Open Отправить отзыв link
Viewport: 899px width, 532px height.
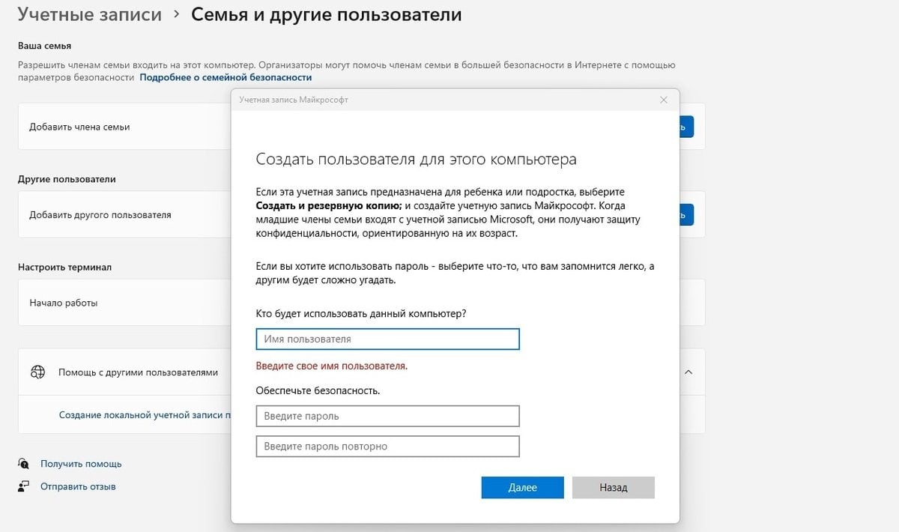click(x=78, y=486)
